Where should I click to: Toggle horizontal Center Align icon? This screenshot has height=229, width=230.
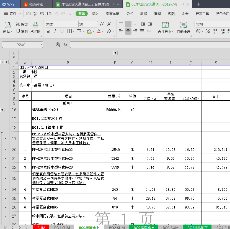click(x=128, y=31)
